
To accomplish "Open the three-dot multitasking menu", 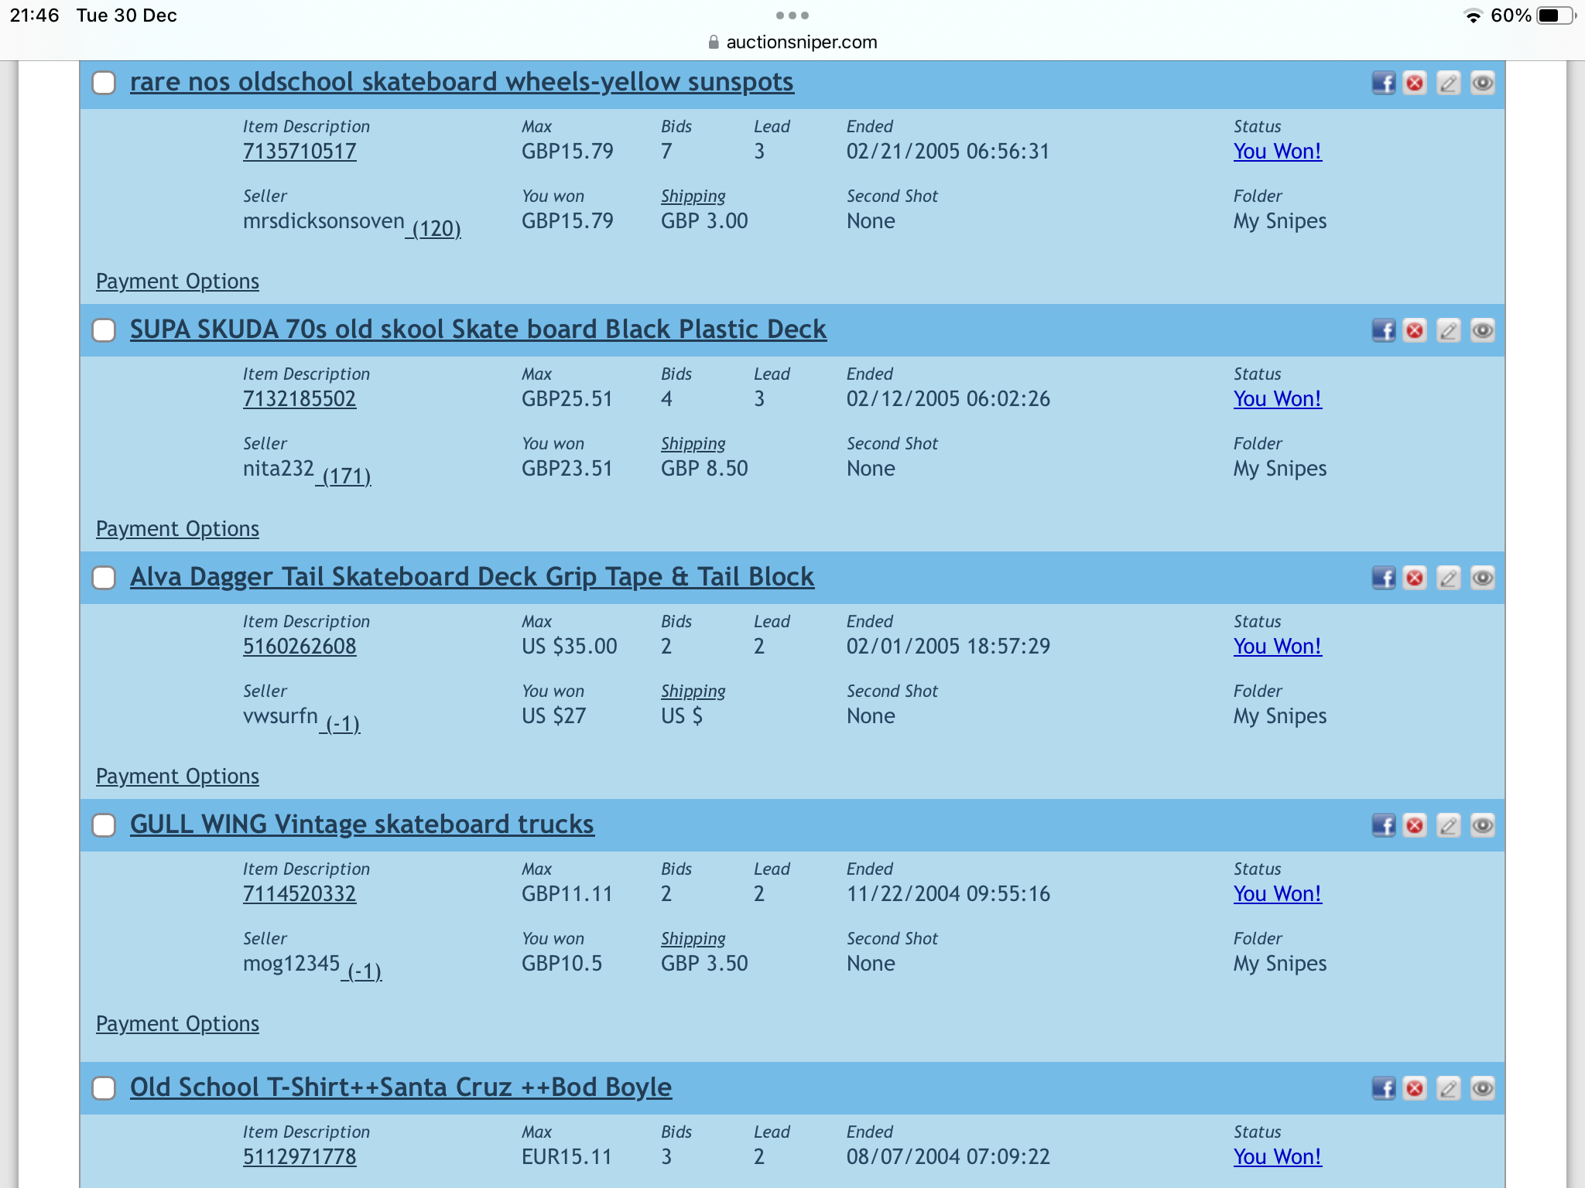I will pyautogui.click(x=792, y=15).
